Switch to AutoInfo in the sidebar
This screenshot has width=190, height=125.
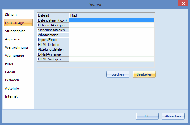tap(12, 88)
